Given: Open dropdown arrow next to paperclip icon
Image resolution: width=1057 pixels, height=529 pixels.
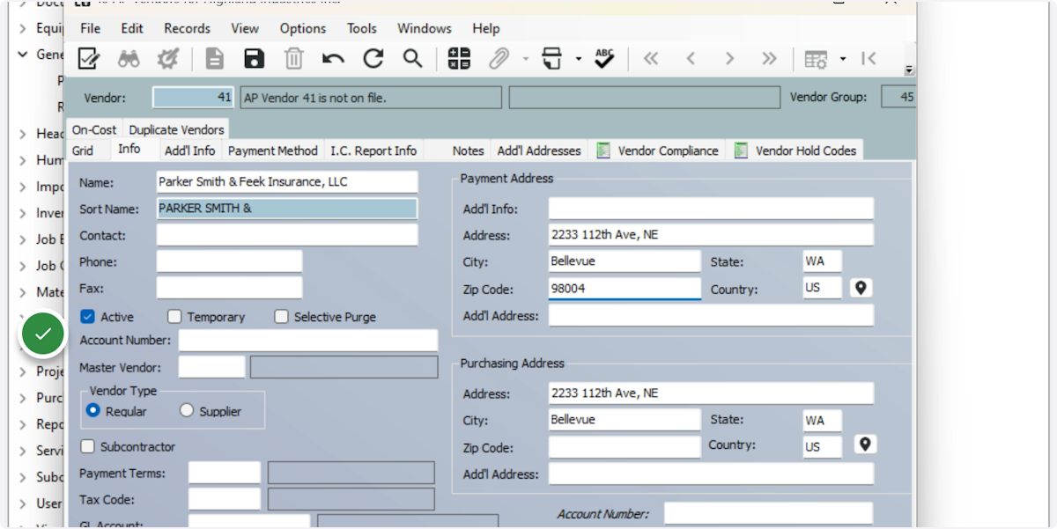Looking at the screenshot, I should [x=526, y=60].
